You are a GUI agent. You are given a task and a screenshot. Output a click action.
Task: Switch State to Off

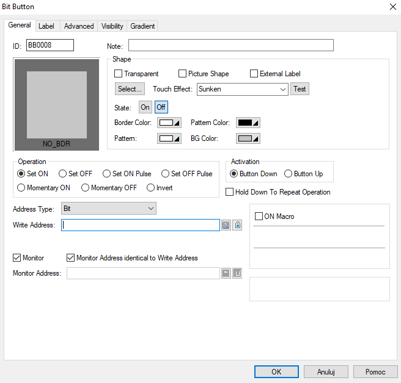pos(161,107)
